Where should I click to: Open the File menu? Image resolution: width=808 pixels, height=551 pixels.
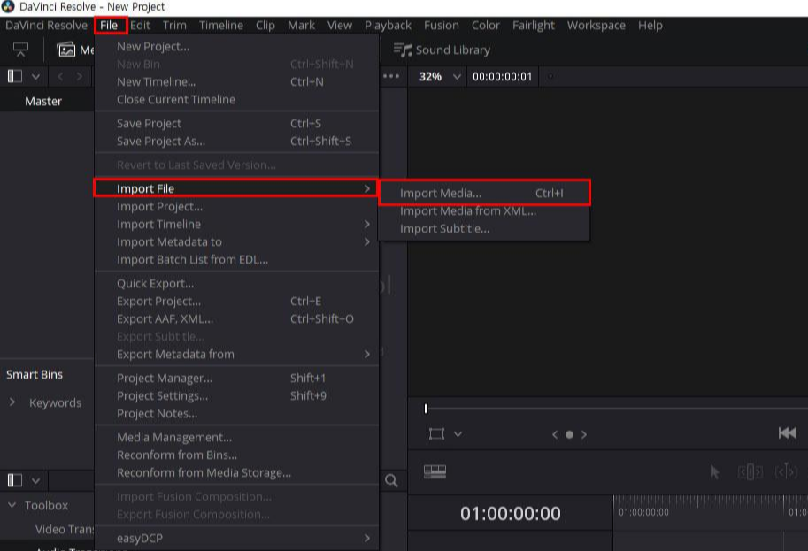tap(109, 26)
